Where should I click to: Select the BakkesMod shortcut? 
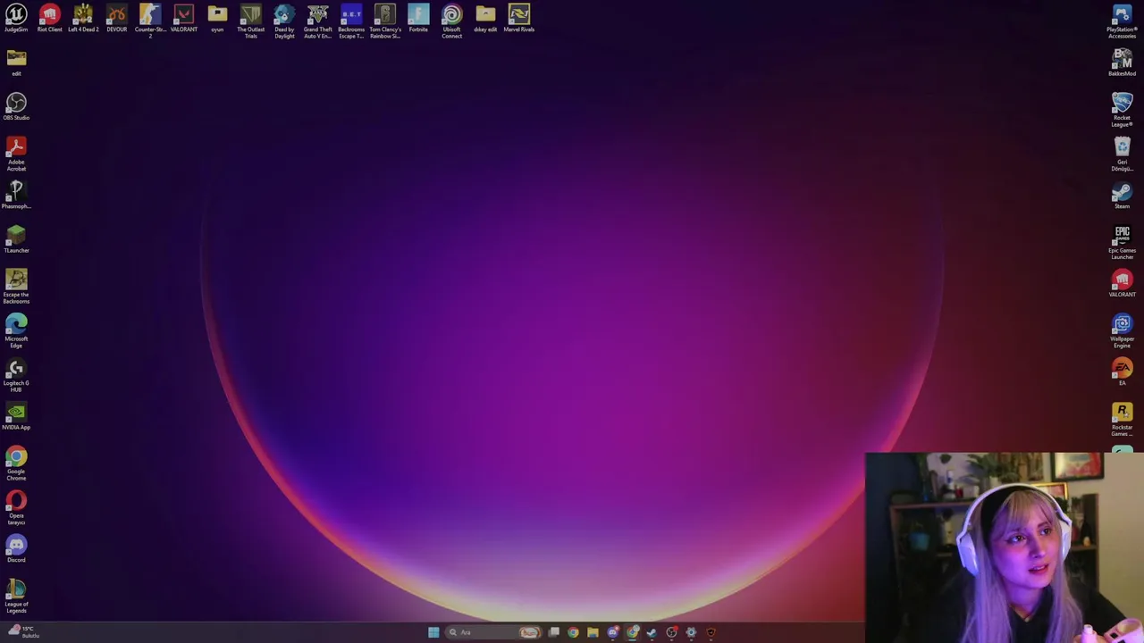coord(1122,63)
